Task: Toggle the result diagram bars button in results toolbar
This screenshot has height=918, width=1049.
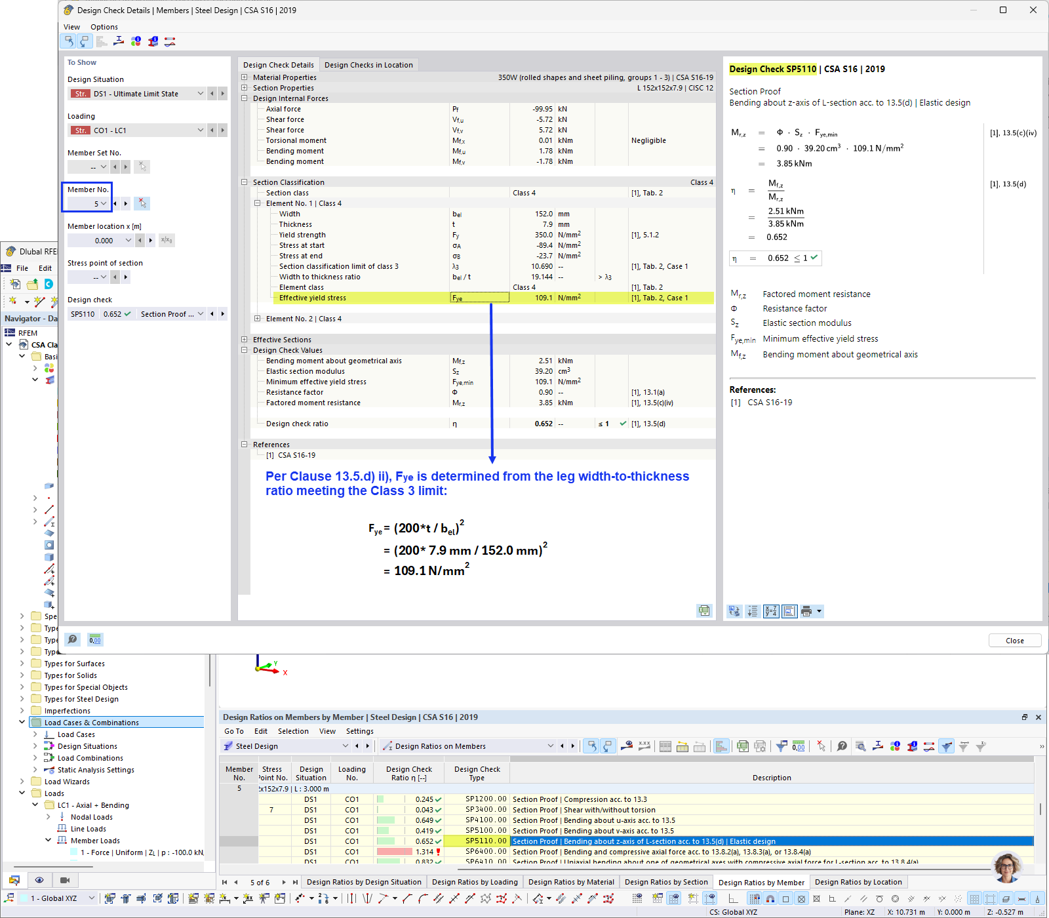Action: [x=721, y=746]
